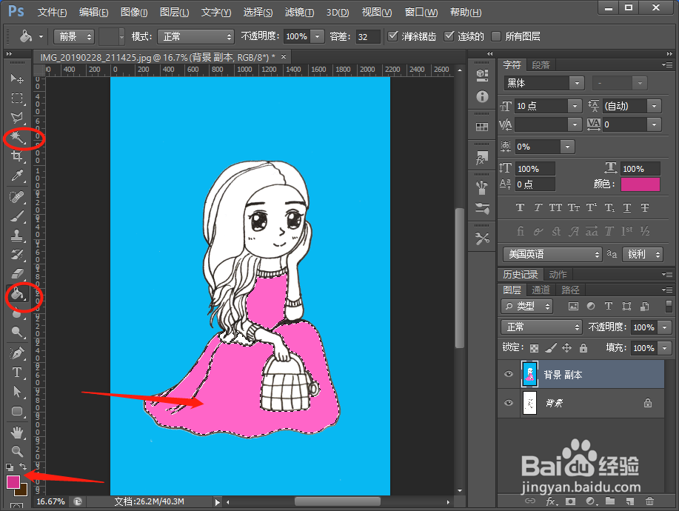This screenshot has height=511, width=679.
Task: Select the Magic Wand tool
Action: (17, 137)
